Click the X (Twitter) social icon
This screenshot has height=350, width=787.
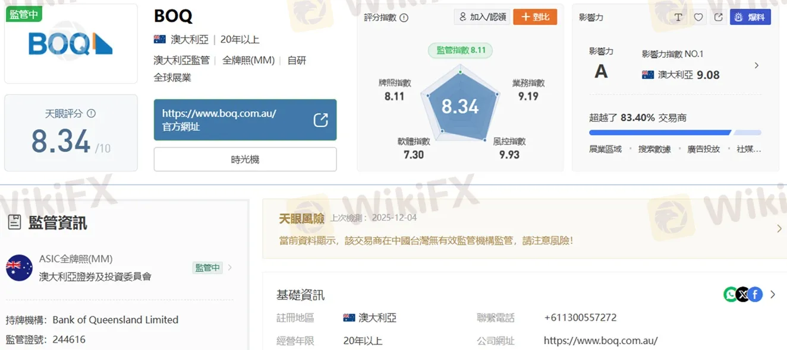[x=742, y=294]
